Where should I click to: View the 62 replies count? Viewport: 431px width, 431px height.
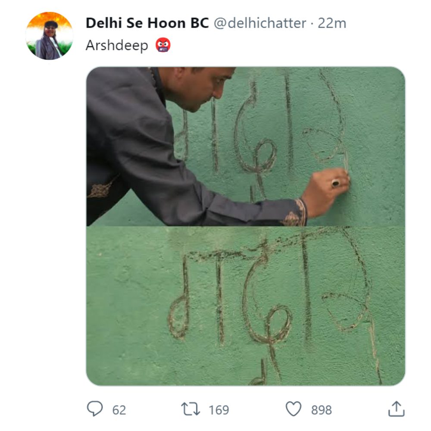click(x=119, y=410)
